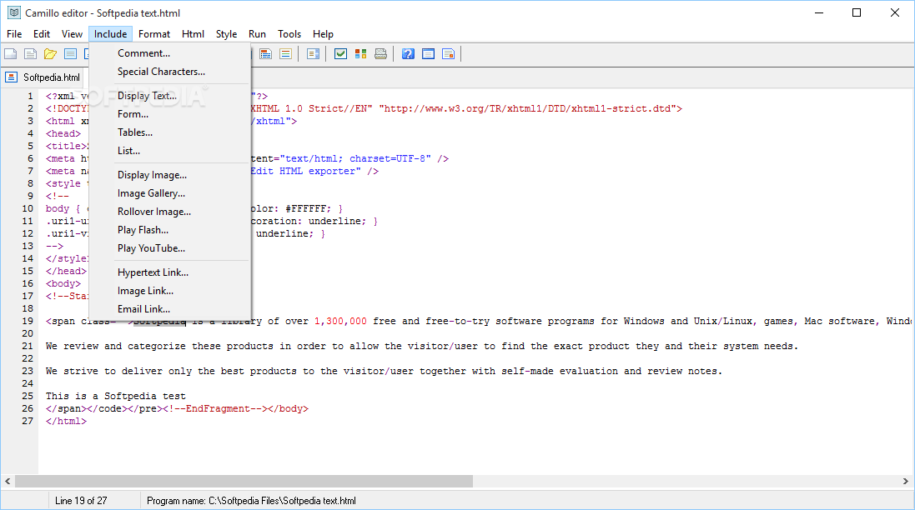This screenshot has width=915, height=510.
Task: Click the blue window toolbar icon
Action: click(429, 54)
